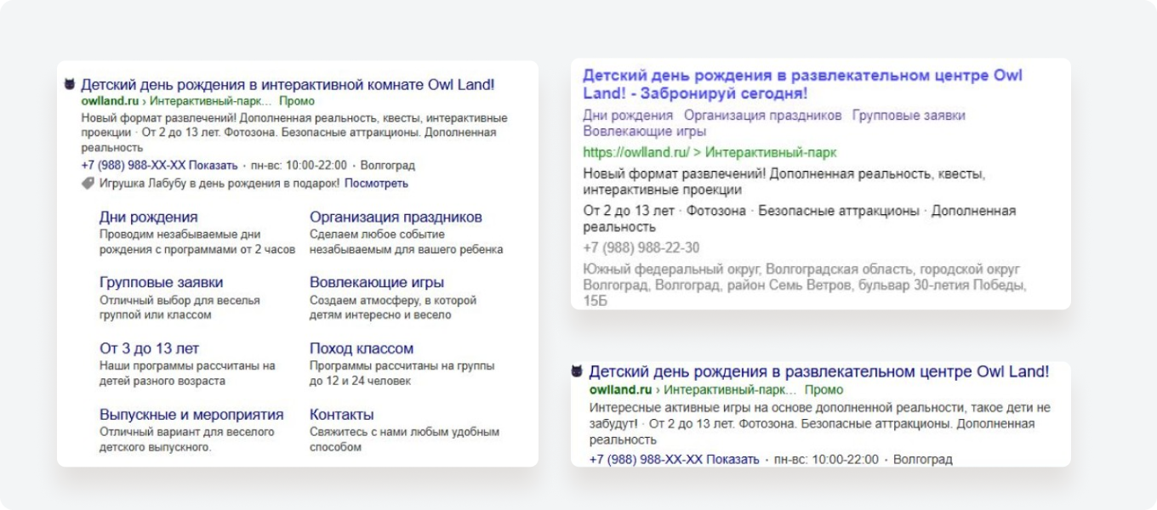
Task: Click left ad description starting 'Новый формат развлечений!'
Action: pyautogui.click(x=294, y=132)
